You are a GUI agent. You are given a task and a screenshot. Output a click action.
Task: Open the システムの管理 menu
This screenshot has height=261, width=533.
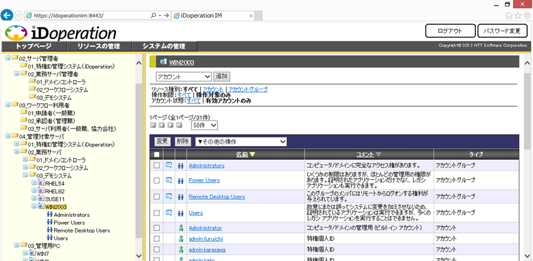point(164,47)
